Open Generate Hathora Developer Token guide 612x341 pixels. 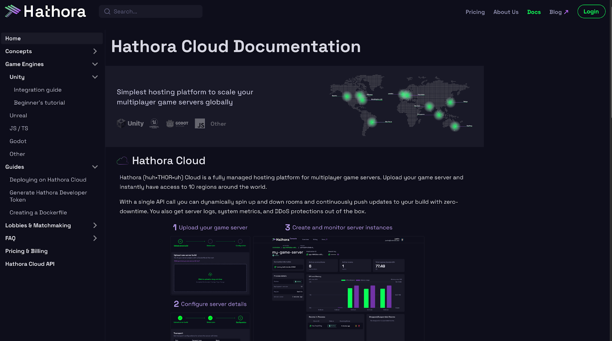(x=48, y=196)
